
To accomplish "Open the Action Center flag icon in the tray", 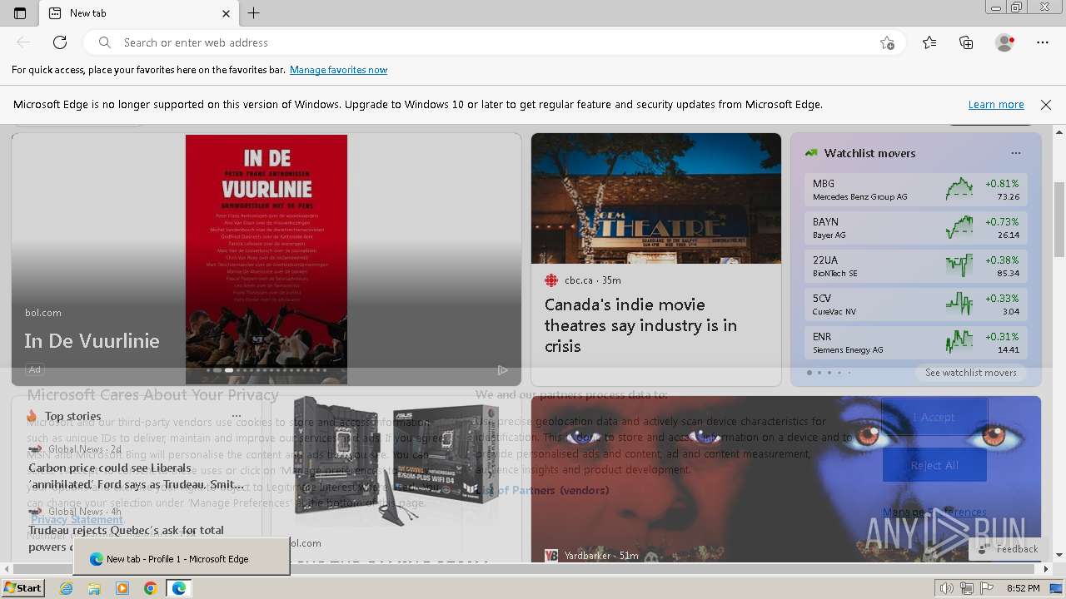I will pyautogui.click(x=987, y=588).
